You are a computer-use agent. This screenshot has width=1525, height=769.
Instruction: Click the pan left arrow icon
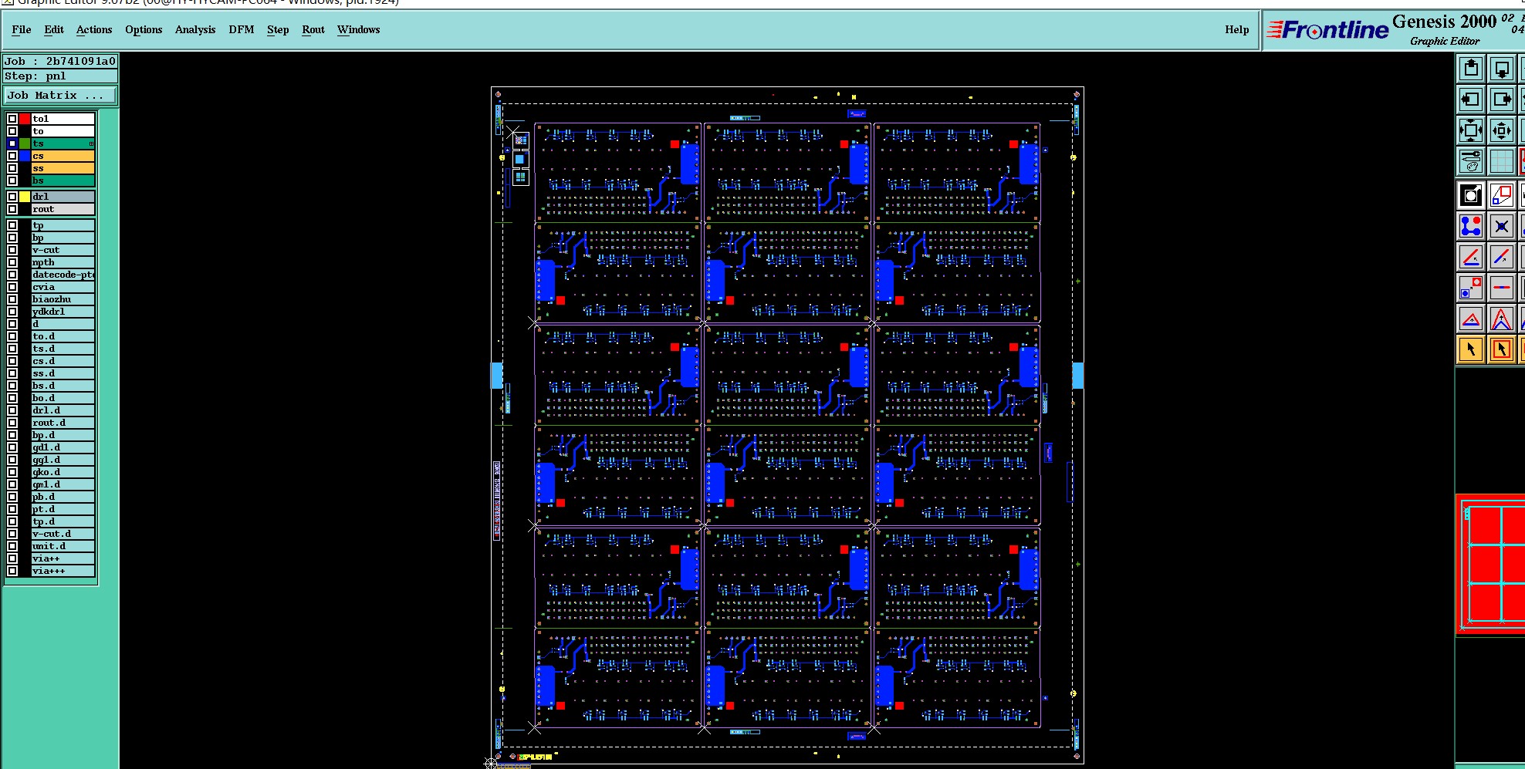pyautogui.click(x=1471, y=99)
